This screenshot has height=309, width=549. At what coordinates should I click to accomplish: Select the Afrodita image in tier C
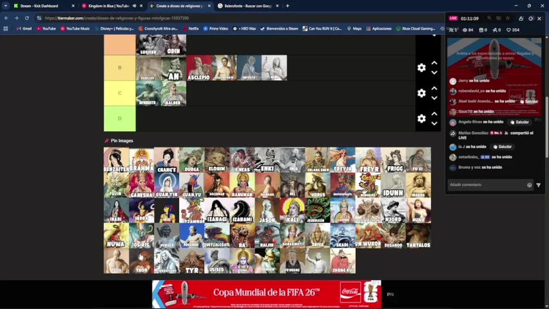(x=149, y=93)
